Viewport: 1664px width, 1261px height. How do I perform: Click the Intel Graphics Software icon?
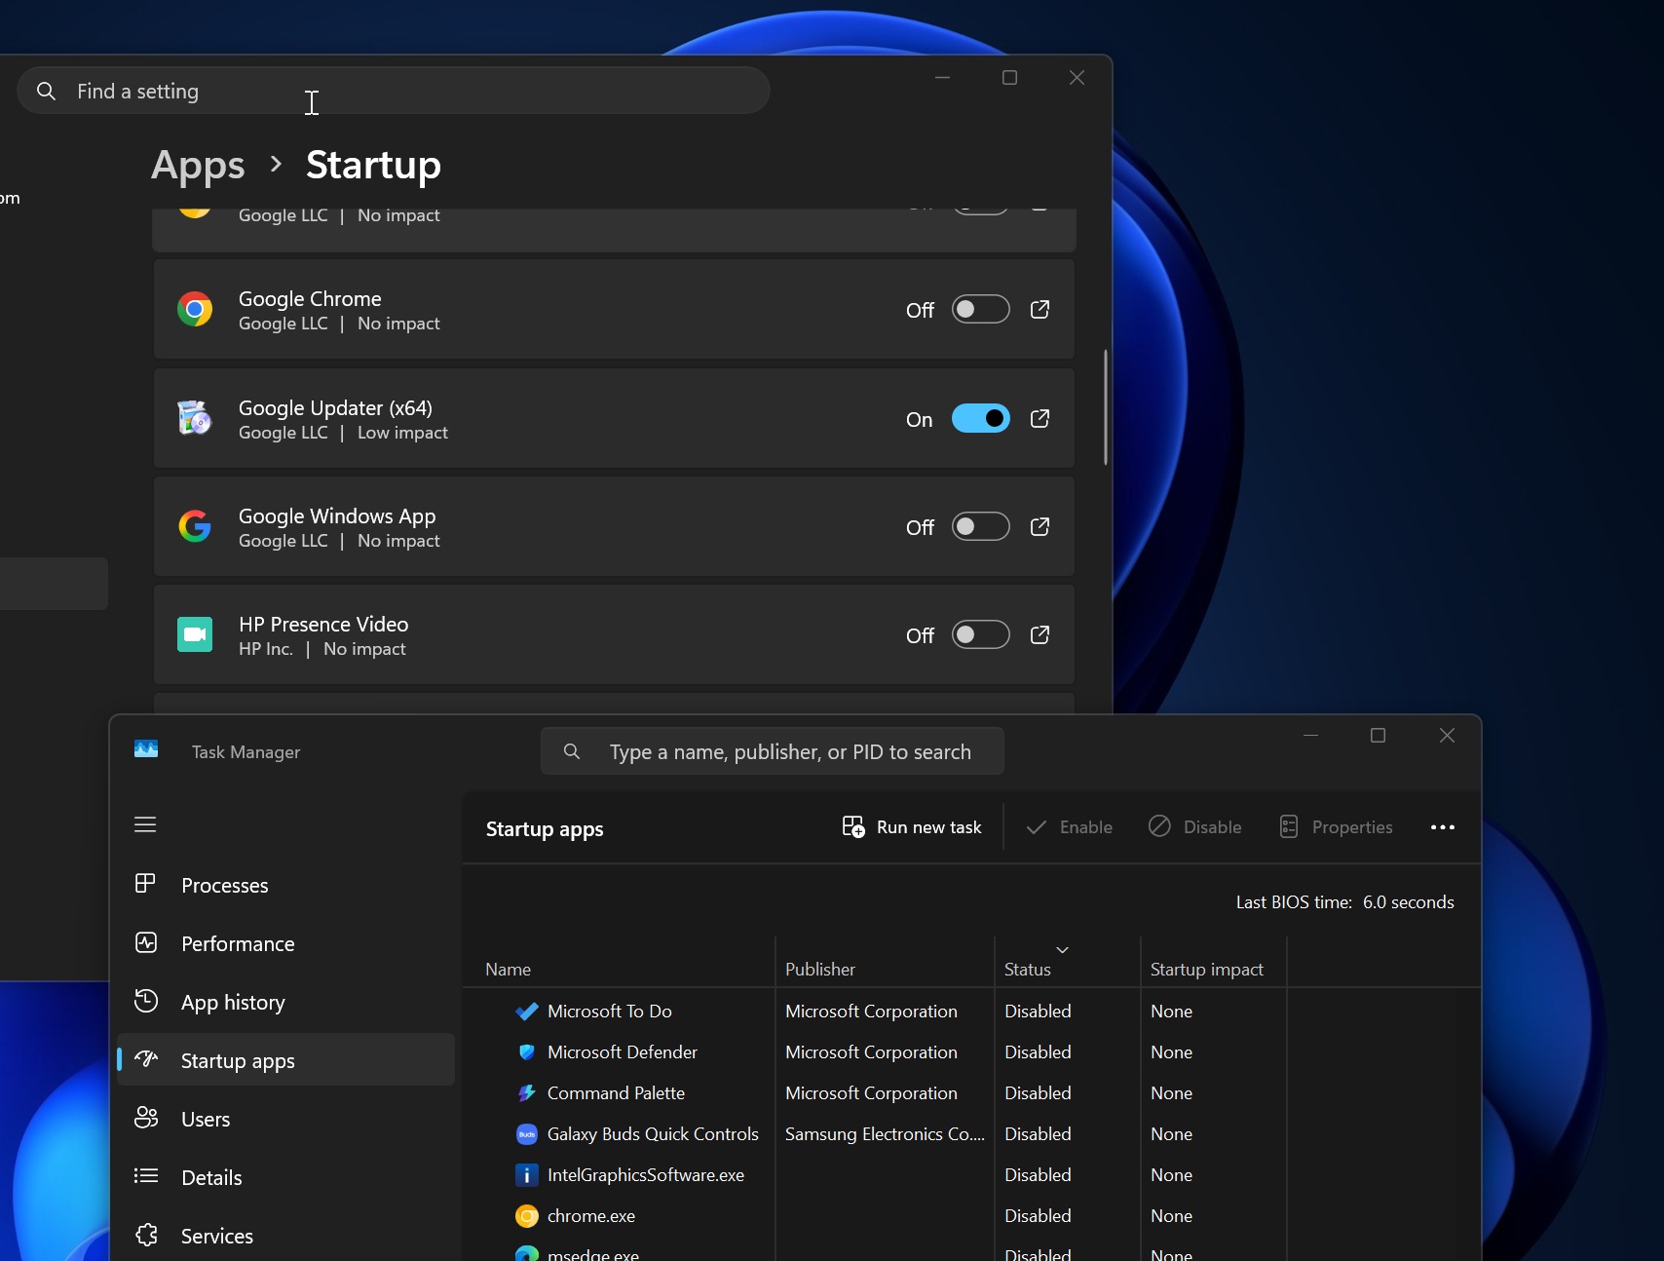click(x=527, y=1175)
